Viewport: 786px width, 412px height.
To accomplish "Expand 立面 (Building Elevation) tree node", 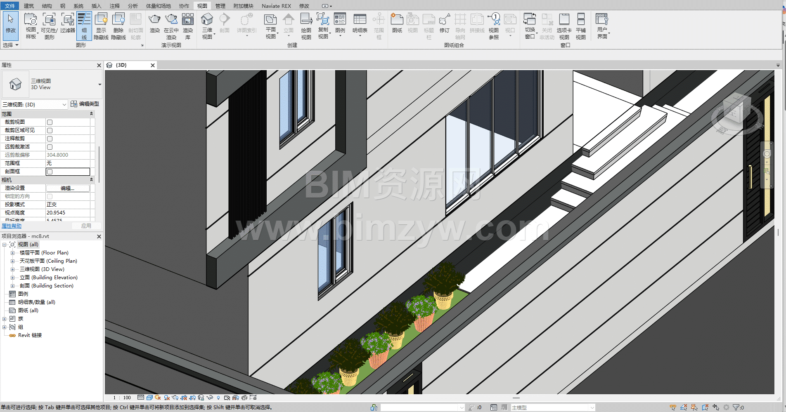I will [12, 278].
